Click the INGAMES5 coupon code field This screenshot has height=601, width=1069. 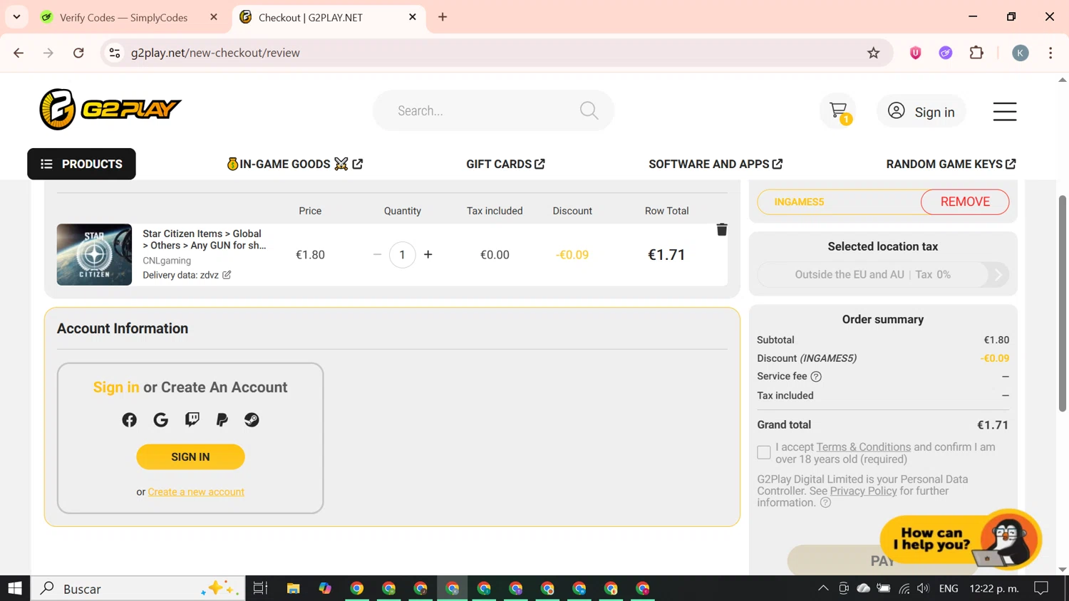[840, 202]
